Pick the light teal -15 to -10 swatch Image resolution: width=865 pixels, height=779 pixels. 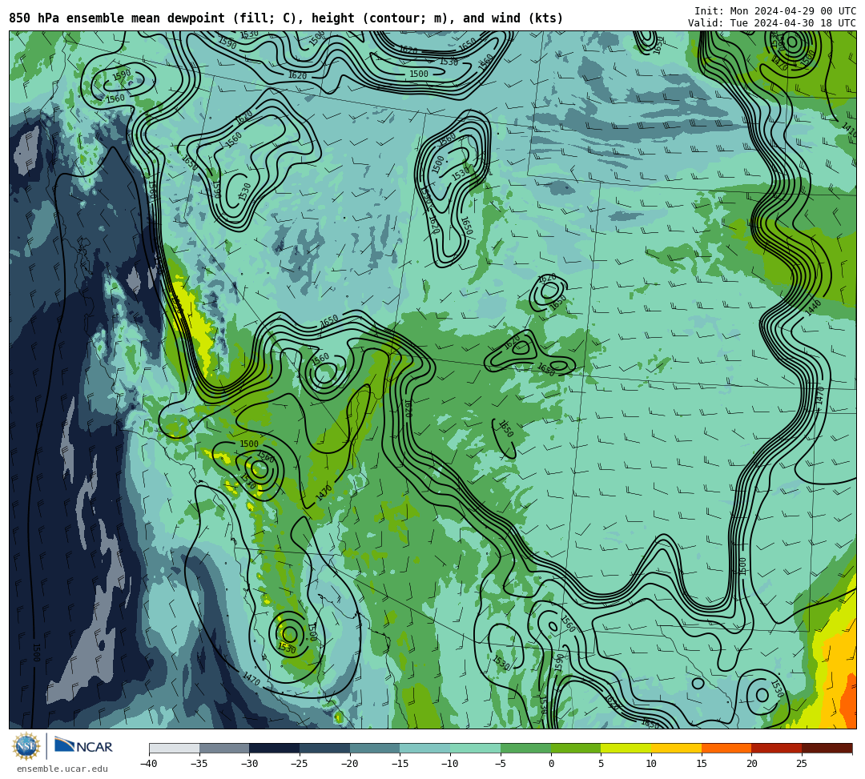[425, 748]
